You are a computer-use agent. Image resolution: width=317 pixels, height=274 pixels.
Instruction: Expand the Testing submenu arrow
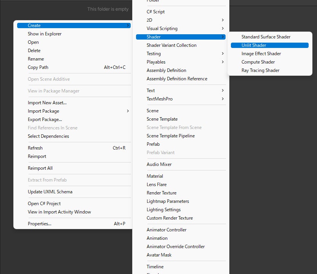pyautogui.click(x=223, y=54)
